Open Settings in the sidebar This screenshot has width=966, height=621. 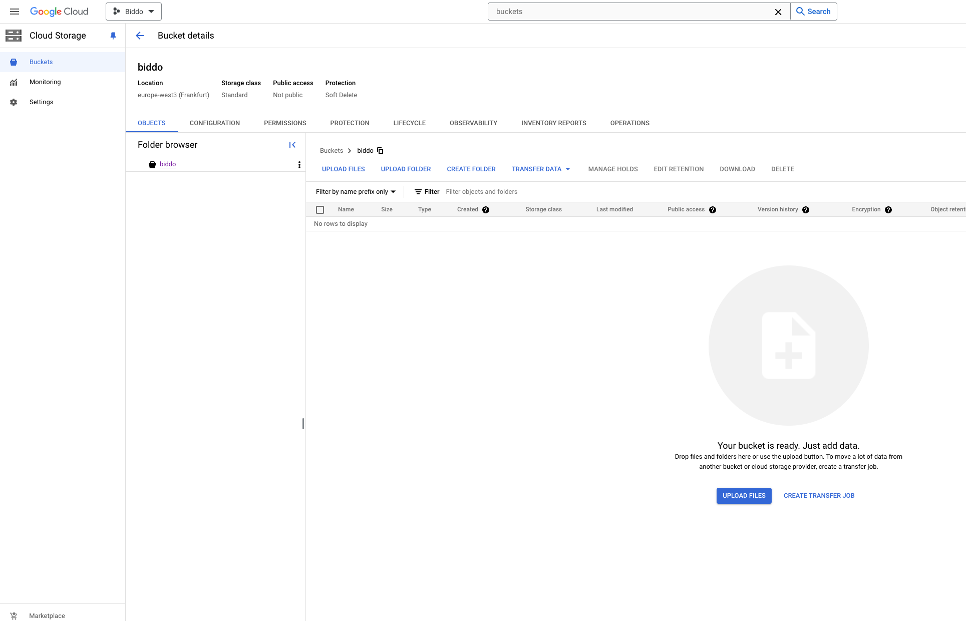click(x=63, y=102)
